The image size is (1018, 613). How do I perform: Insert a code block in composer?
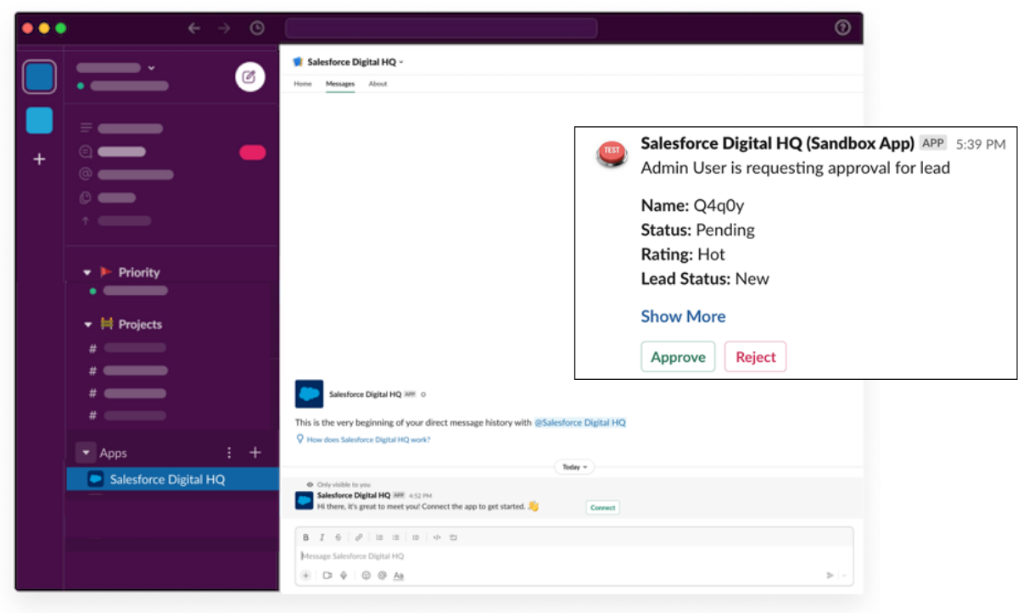pyautogui.click(x=453, y=538)
